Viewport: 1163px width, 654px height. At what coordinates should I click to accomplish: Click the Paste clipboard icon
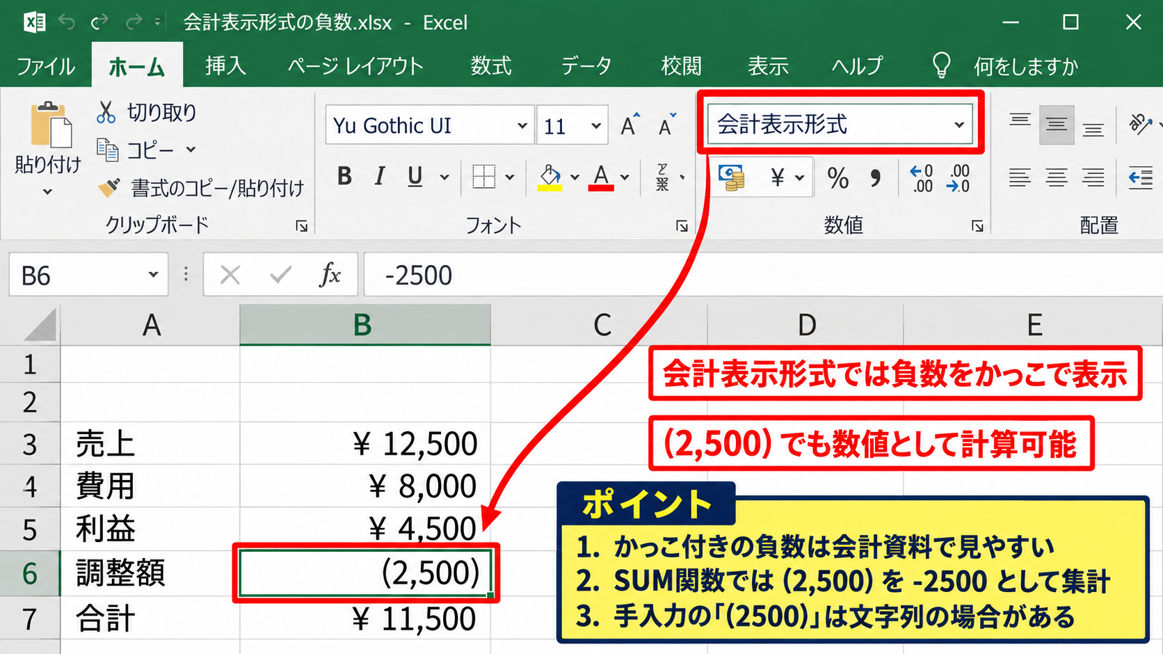coord(51,125)
